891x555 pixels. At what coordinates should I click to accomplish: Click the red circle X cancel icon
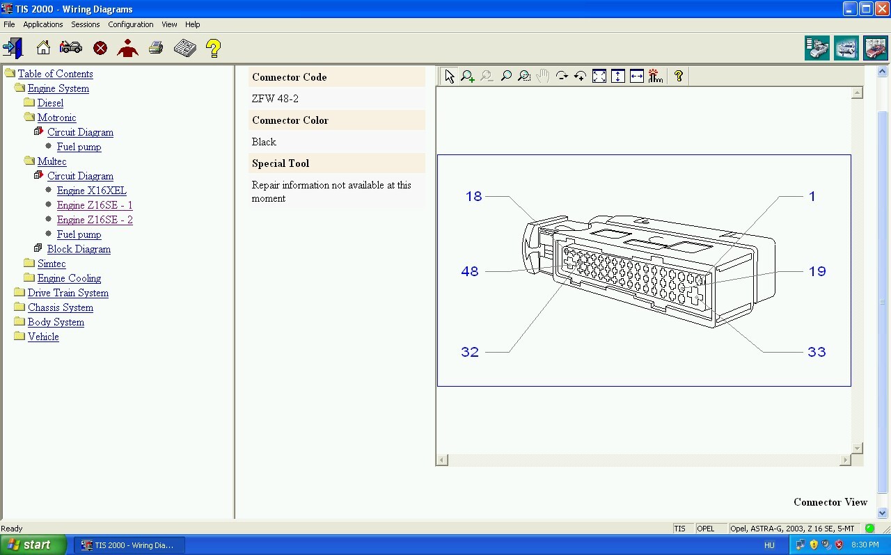click(x=100, y=48)
